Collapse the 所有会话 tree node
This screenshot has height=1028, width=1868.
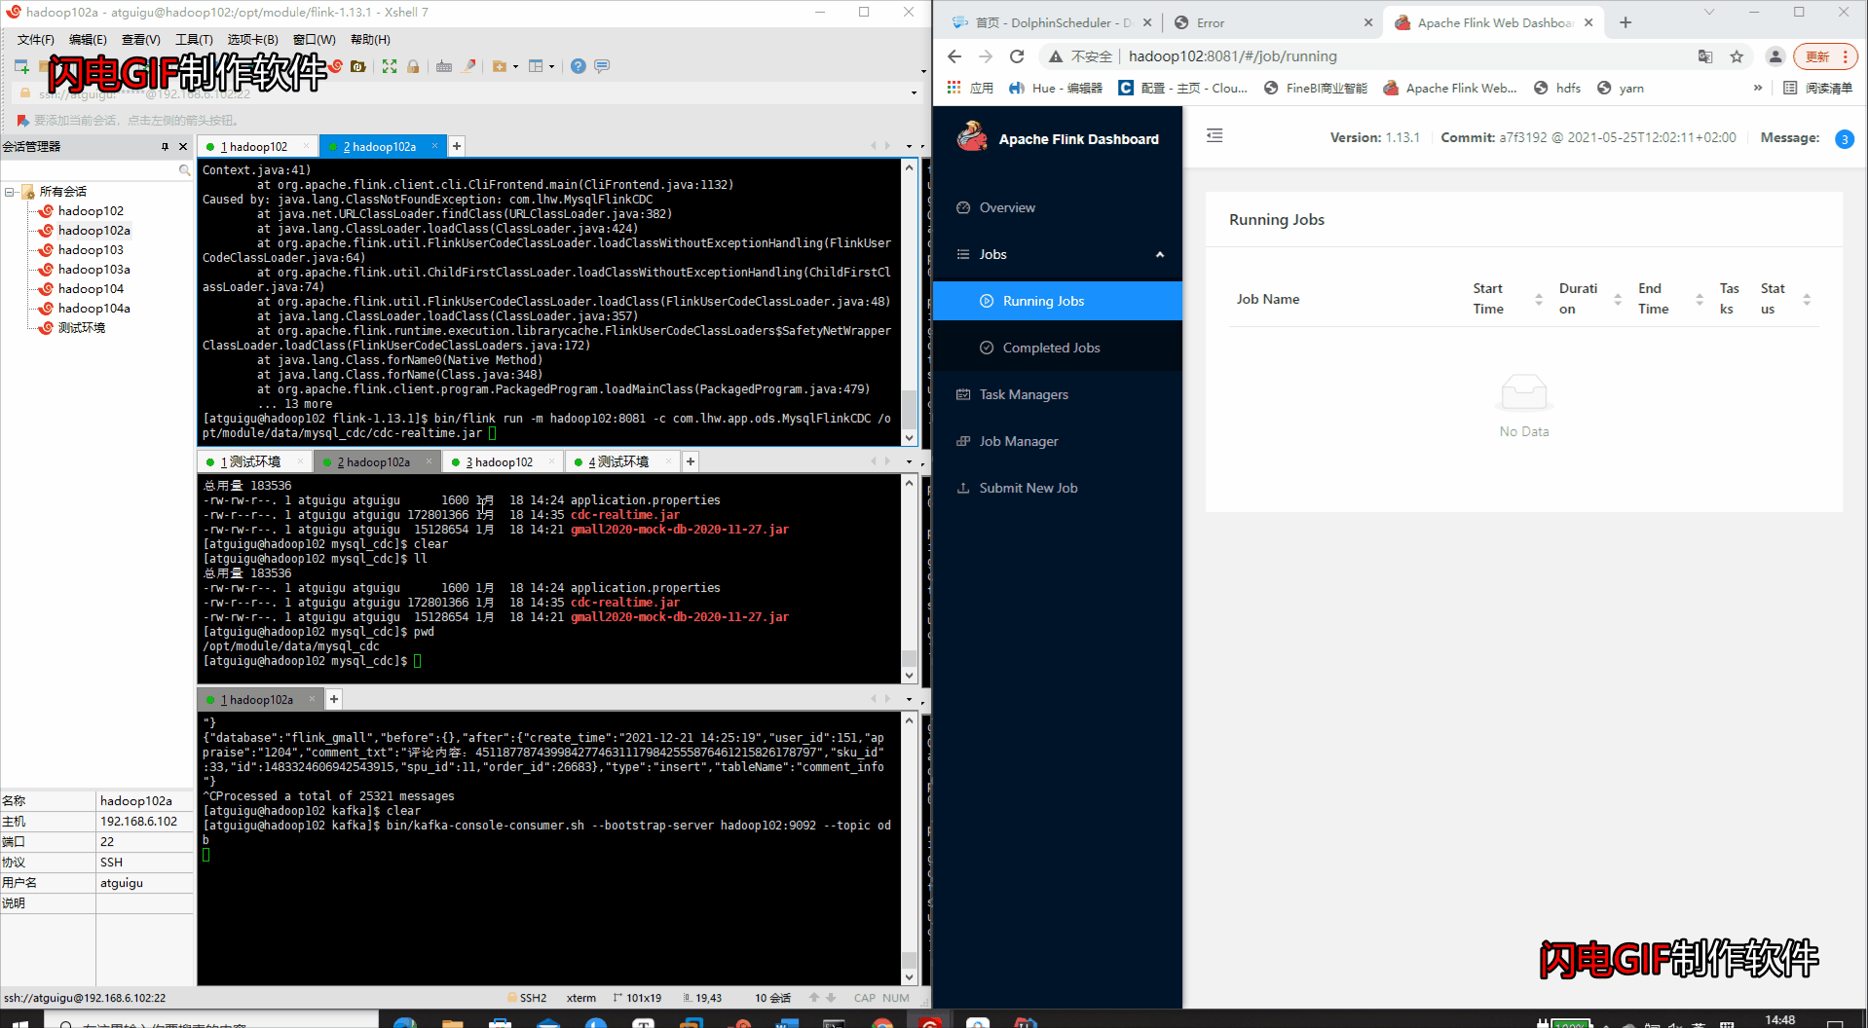[x=9, y=192]
